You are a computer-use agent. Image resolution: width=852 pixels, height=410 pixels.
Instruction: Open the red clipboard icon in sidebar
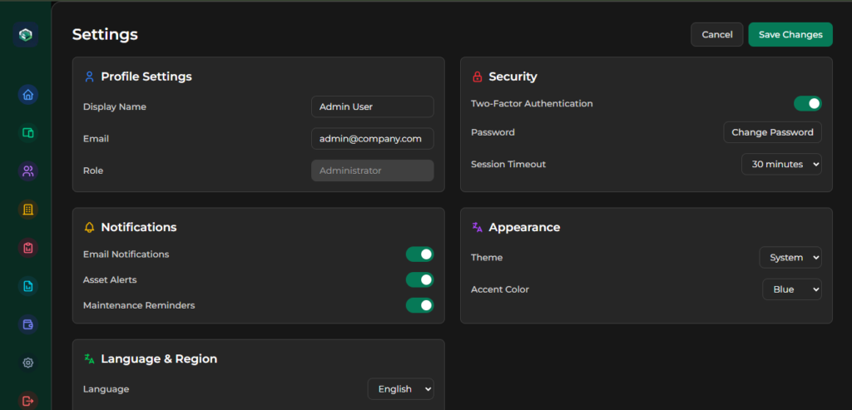(27, 248)
